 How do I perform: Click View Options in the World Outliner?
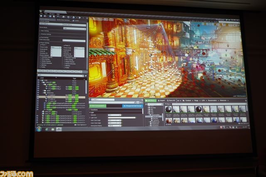tap(80, 125)
